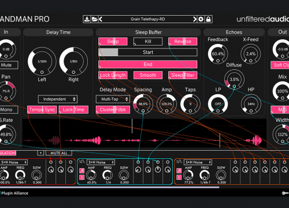Click Kill button modulation port
289x208 pixels.
[x=135, y=44]
